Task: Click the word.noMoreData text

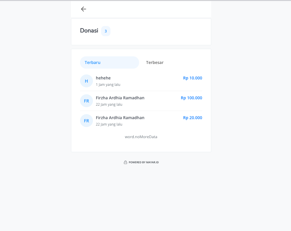Action: (141, 137)
